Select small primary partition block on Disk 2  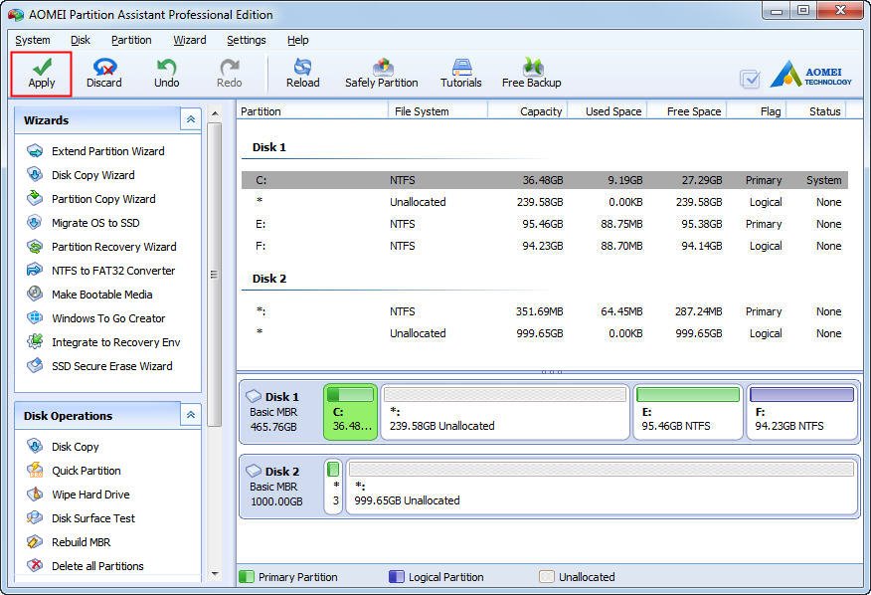tap(333, 487)
